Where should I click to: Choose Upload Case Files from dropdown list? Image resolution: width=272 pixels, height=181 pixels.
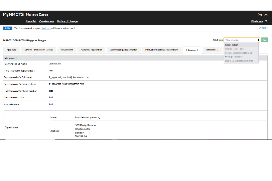point(234,49)
